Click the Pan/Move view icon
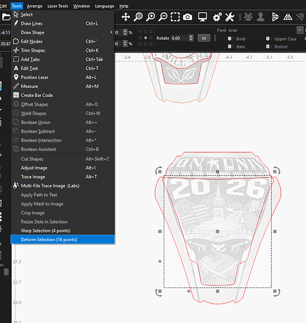 point(126,17)
